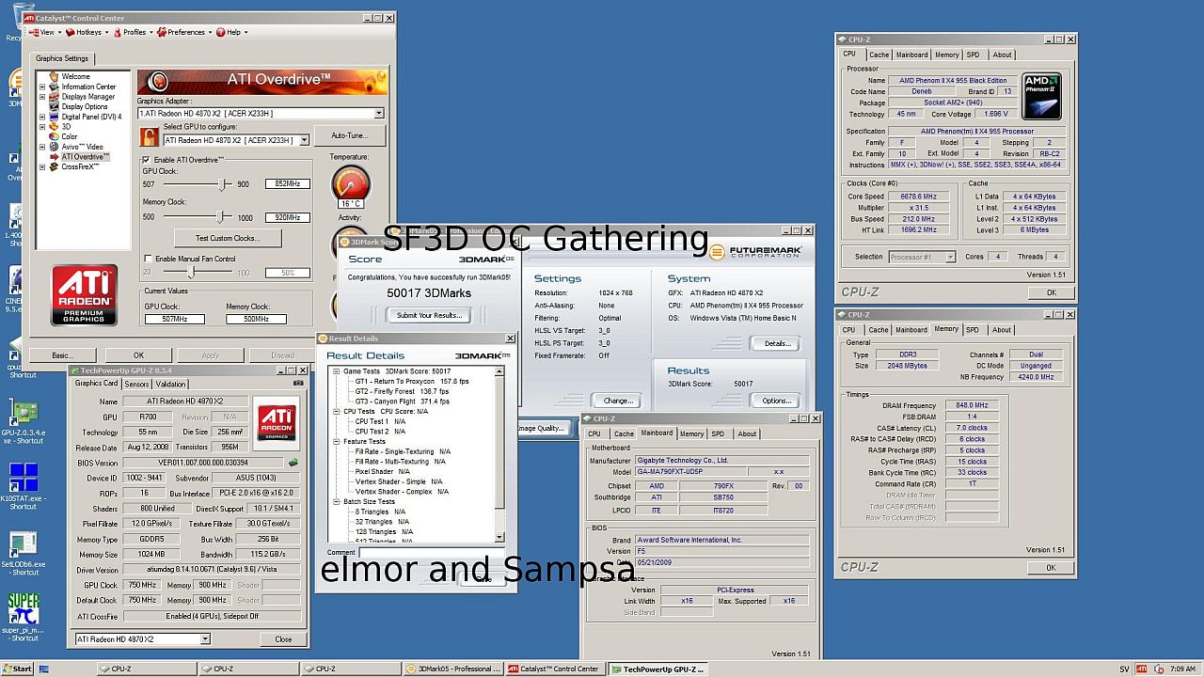Open the GPU-Z graphics card selector dropdown
Screen dimensions: 1204x677
205,639
